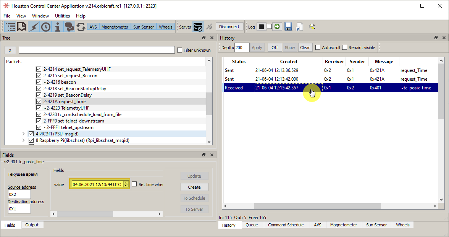Click the circular arrows refresh icon

tap(81, 27)
